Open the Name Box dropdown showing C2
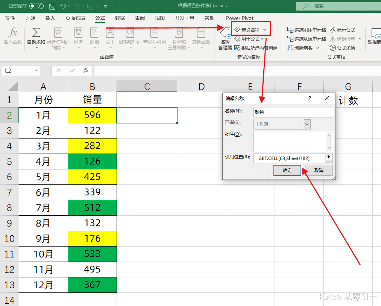Viewport: 381px width, 306px height. (x=36, y=70)
